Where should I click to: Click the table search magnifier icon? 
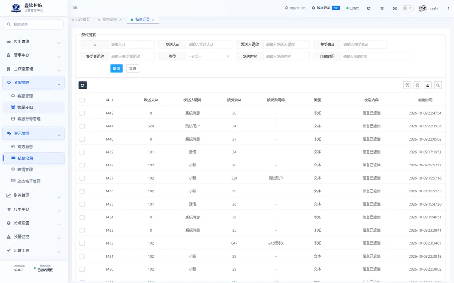click(438, 85)
